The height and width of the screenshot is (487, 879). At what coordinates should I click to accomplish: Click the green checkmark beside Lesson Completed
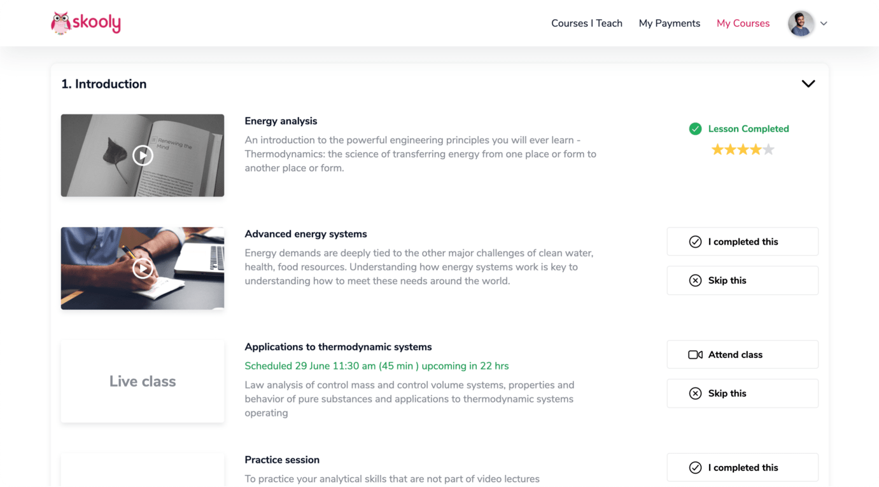tap(695, 128)
